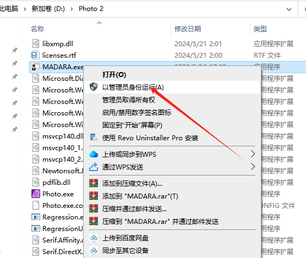Click the admin shield icon in context menu
Viewport: 306px width, 258px height.
click(x=94, y=87)
